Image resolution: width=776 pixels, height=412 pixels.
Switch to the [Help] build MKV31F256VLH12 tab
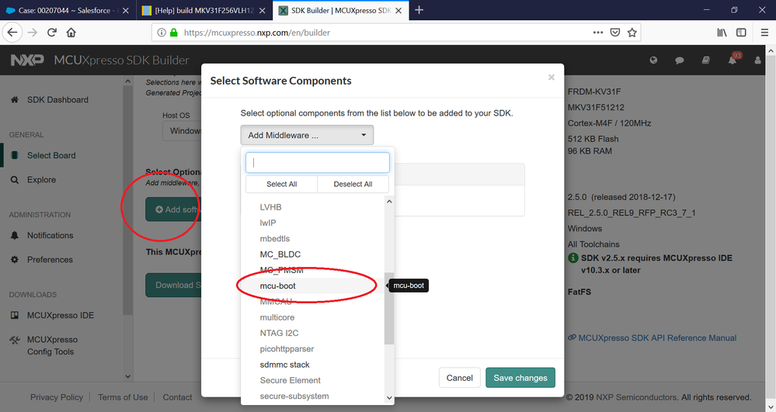click(x=204, y=10)
